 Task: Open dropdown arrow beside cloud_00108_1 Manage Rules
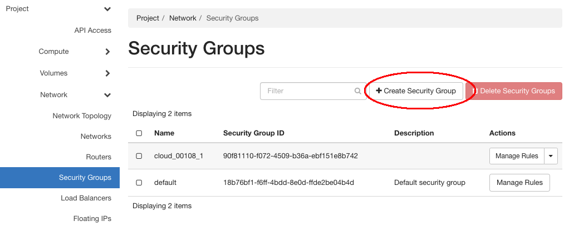point(551,156)
